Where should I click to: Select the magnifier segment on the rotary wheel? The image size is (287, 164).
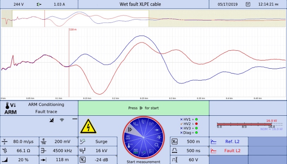click(x=156, y=144)
